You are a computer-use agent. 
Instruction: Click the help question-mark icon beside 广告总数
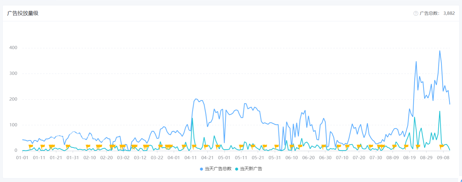pyautogui.click(x=416, y=13)
